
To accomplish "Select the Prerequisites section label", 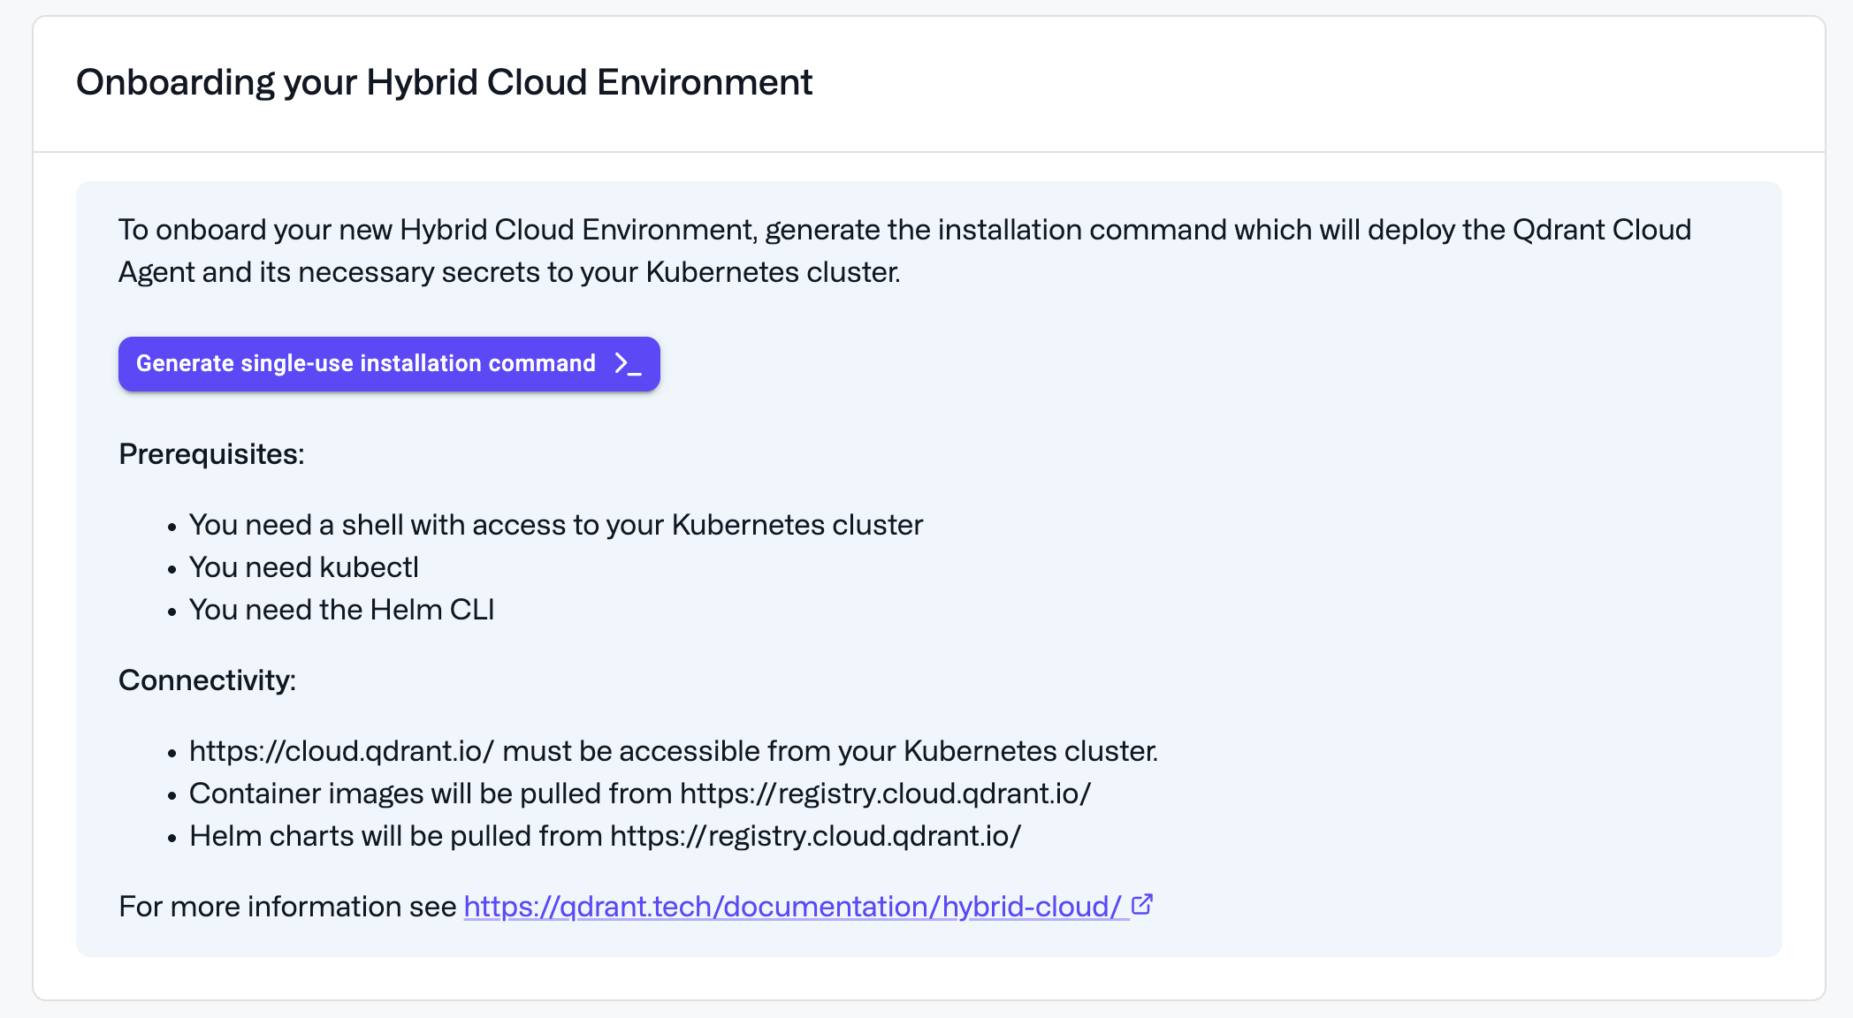I will click(210, 454).
